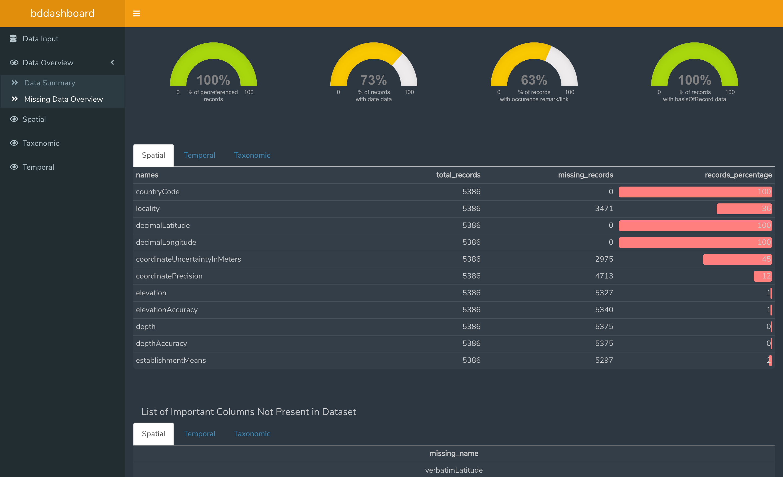Click double-chevron icon beside Data Summary
The image size is (783, 477).
click(15, 83)
